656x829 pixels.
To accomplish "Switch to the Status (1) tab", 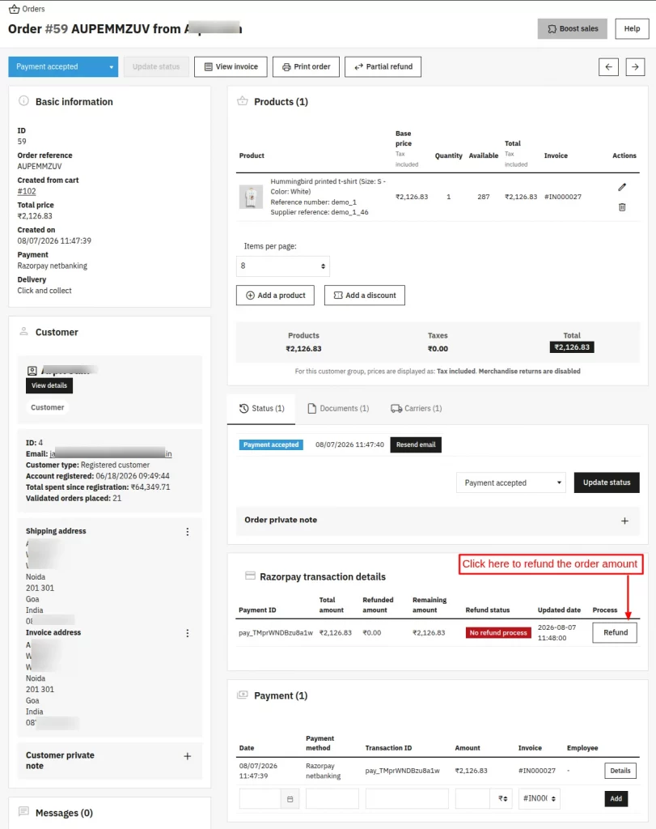I will pyautogui.click(x=261, y=409).
